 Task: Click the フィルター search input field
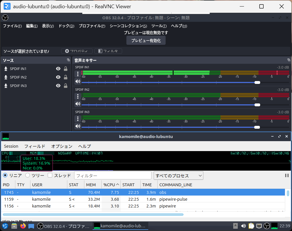tap(112, 175)
